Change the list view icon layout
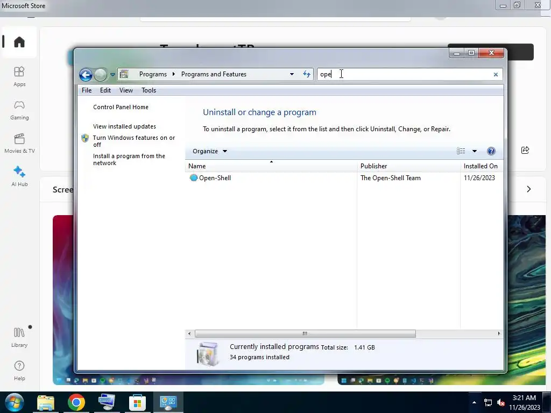Viewport: 551px width, 413px height. coord(461,151)
